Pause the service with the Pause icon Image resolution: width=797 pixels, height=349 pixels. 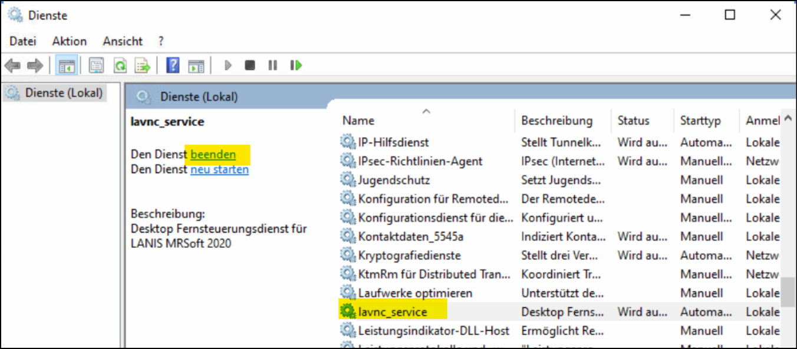point(272,65)
